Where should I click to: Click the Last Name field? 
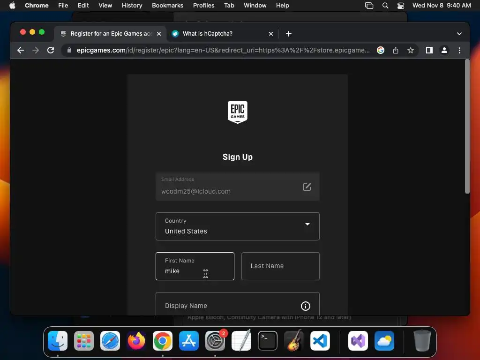pos(280,266)
